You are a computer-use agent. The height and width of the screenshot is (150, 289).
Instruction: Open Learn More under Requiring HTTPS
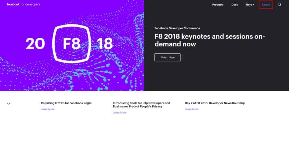point(48,109)
